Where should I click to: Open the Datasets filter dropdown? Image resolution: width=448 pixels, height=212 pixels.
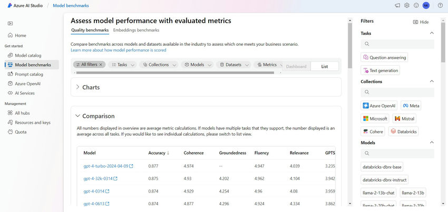point(233,65)
